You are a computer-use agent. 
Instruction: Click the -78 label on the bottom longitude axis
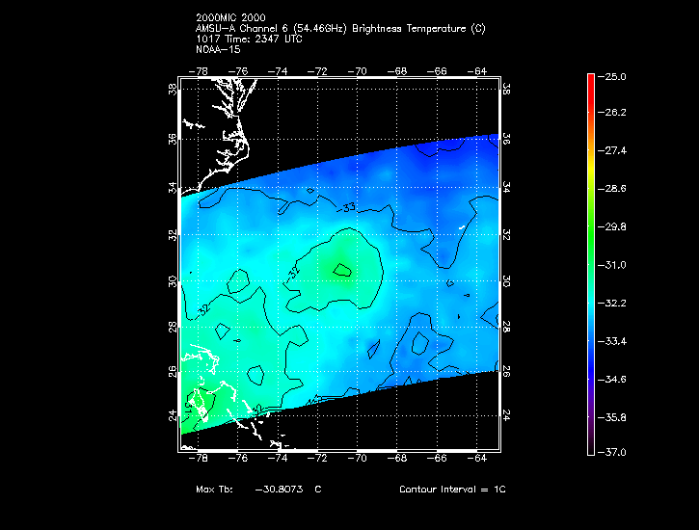(198, 459)
